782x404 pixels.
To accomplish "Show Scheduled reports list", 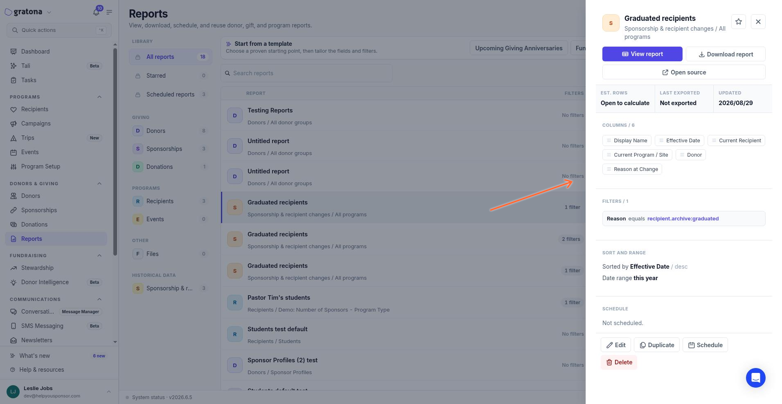I will pos(171,94).
